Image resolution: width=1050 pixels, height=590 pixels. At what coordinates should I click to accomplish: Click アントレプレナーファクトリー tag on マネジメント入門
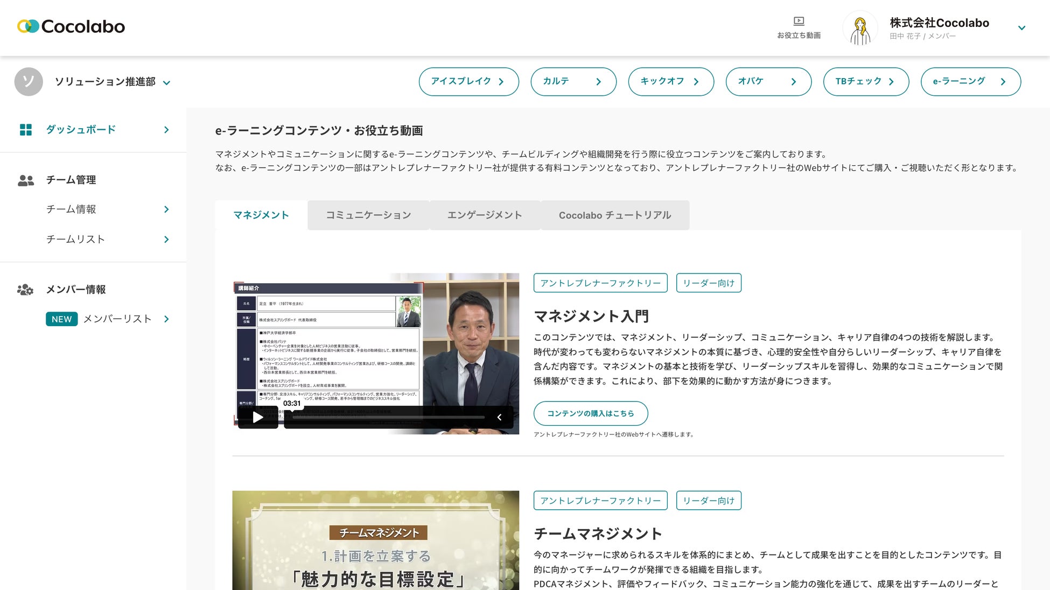pyautogui.click(x=600, y=283)
